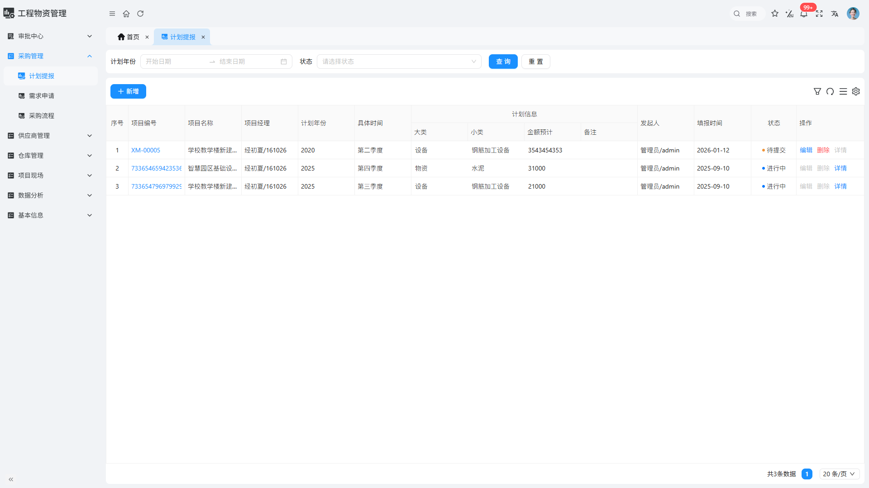Expand the 供应商管理 sidebar menu
Screen dimensions: 869x488
click(x=50, y=136)
